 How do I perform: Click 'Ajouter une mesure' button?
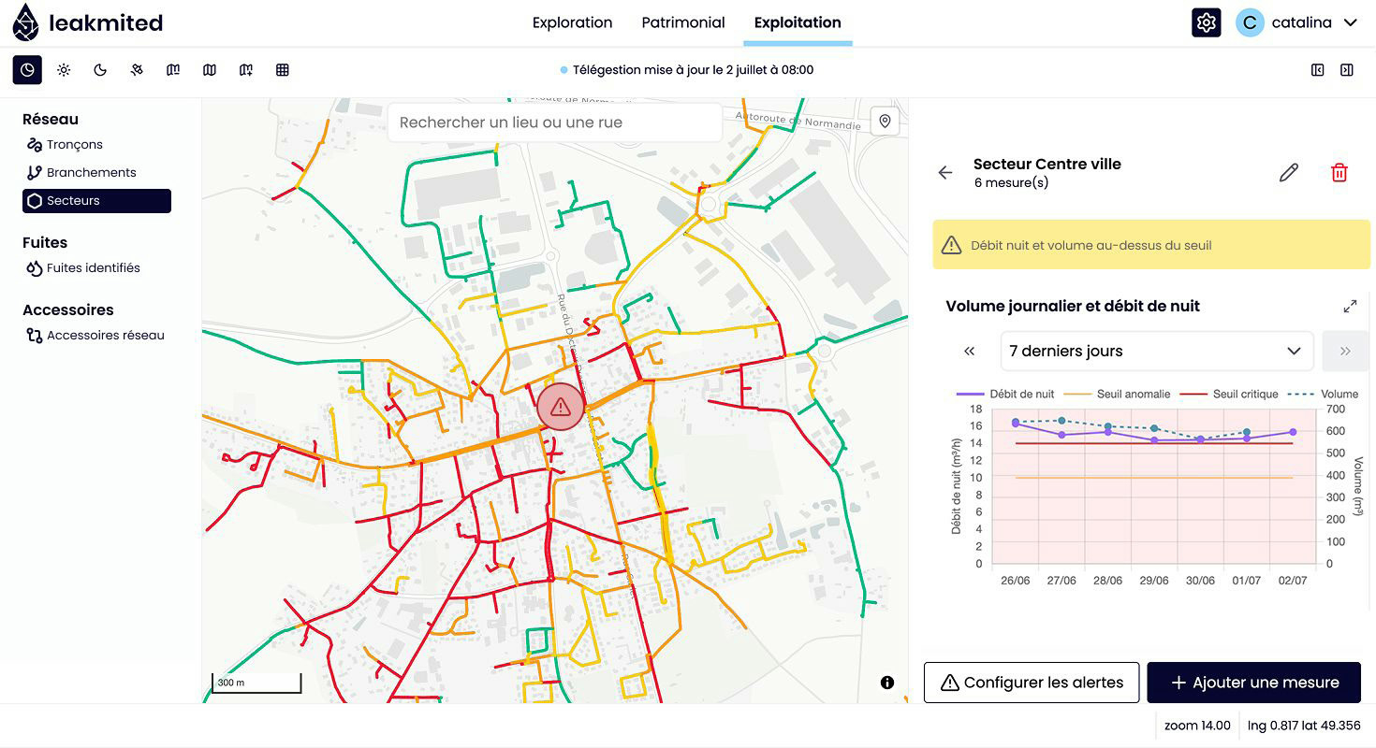(x=1254, y=683)
